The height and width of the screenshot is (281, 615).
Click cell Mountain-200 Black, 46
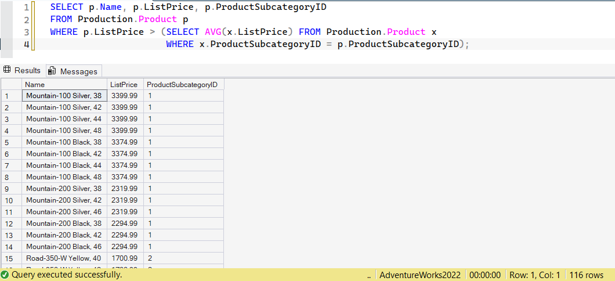tap(65, 247)
